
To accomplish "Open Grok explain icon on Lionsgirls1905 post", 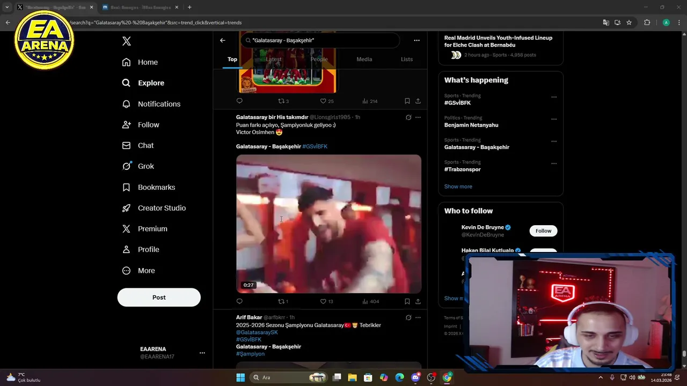I will pos(408,117).
